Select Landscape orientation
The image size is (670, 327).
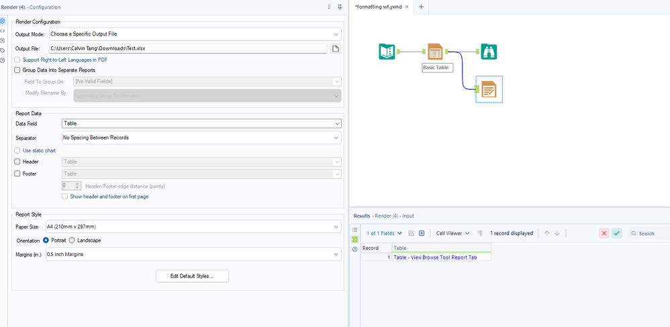click(x=72, y=240)
